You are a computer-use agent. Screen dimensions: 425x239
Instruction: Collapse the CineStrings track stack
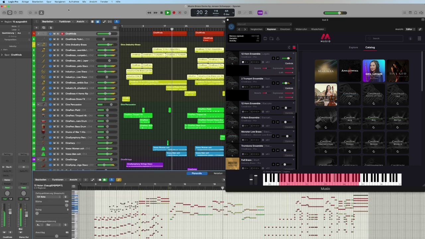(x=38, y=159)
